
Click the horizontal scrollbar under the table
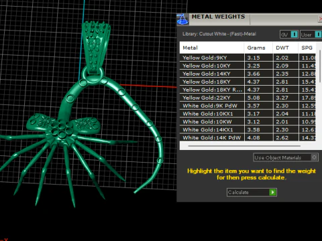[244, 146]
